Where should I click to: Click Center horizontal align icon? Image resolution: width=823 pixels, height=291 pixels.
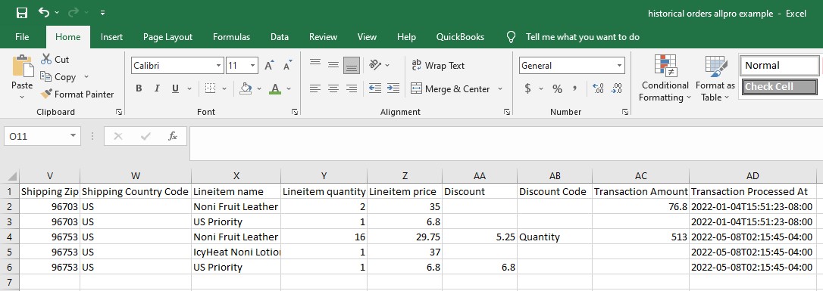333,88
